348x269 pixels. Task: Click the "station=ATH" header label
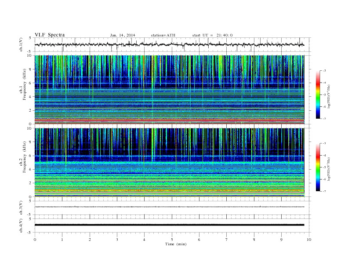163,35
